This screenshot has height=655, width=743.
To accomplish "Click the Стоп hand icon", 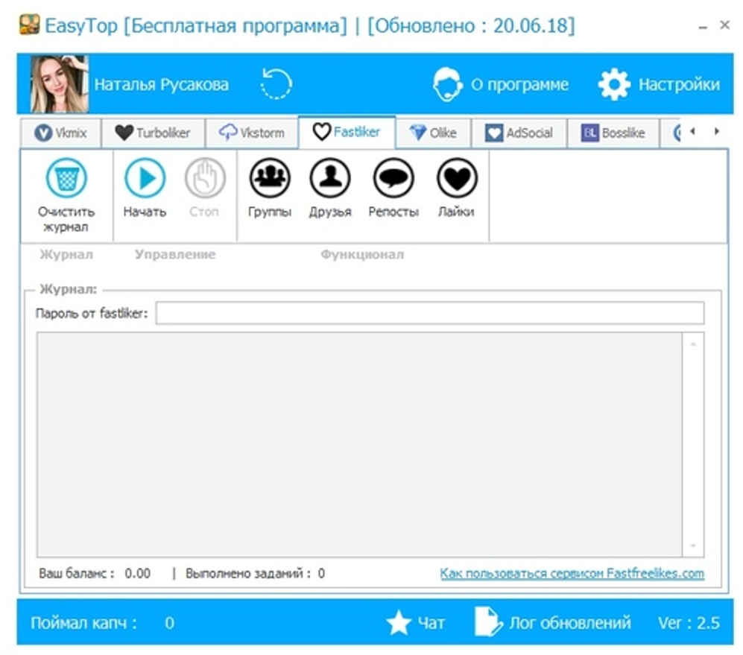I will (x=205, y=178).
